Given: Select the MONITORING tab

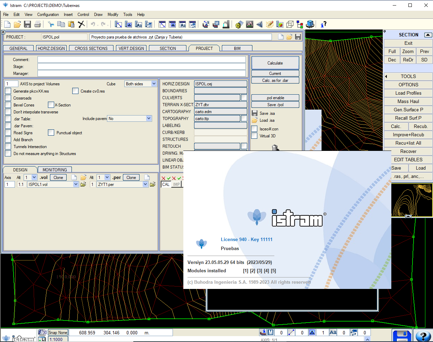Looking at the screenshot, I should coord(55,170).
